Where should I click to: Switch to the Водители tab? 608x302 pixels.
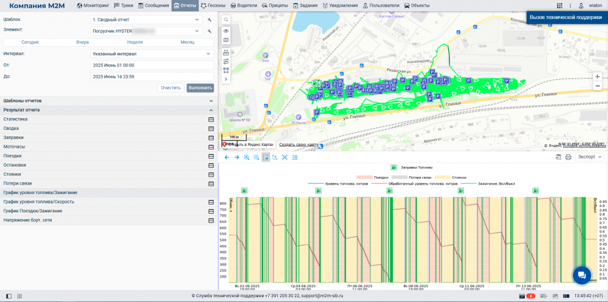coord(244,5)
